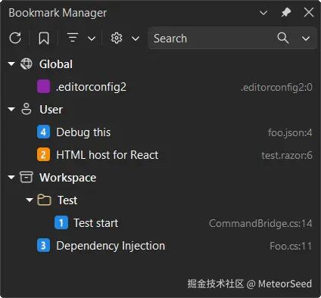Click the blue number 4 bookmark badge
The height and width of the screenshot is (298, 321).
[43, 132]
